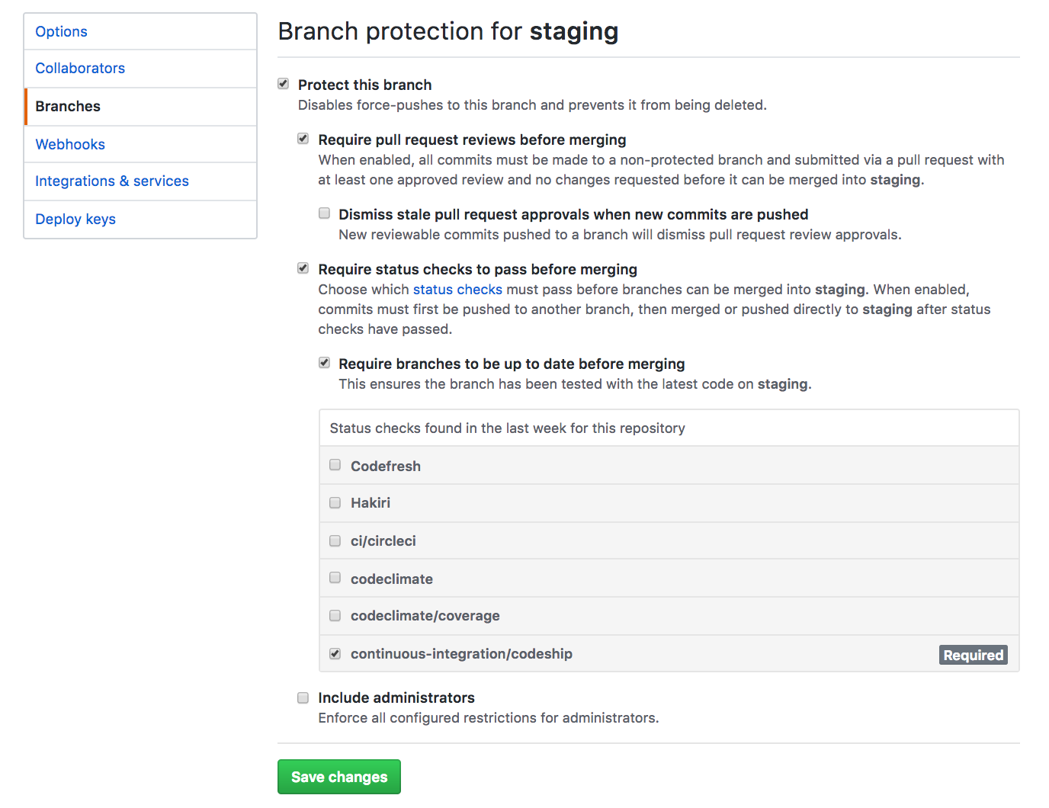Click the Hakiri label text

tap(371, 502)
